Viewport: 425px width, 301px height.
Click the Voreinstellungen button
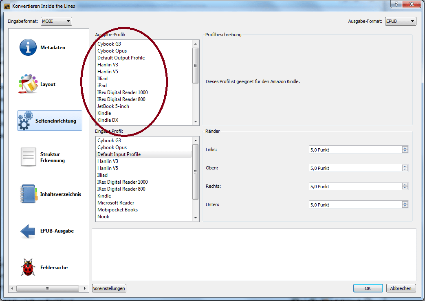[109, 288]
